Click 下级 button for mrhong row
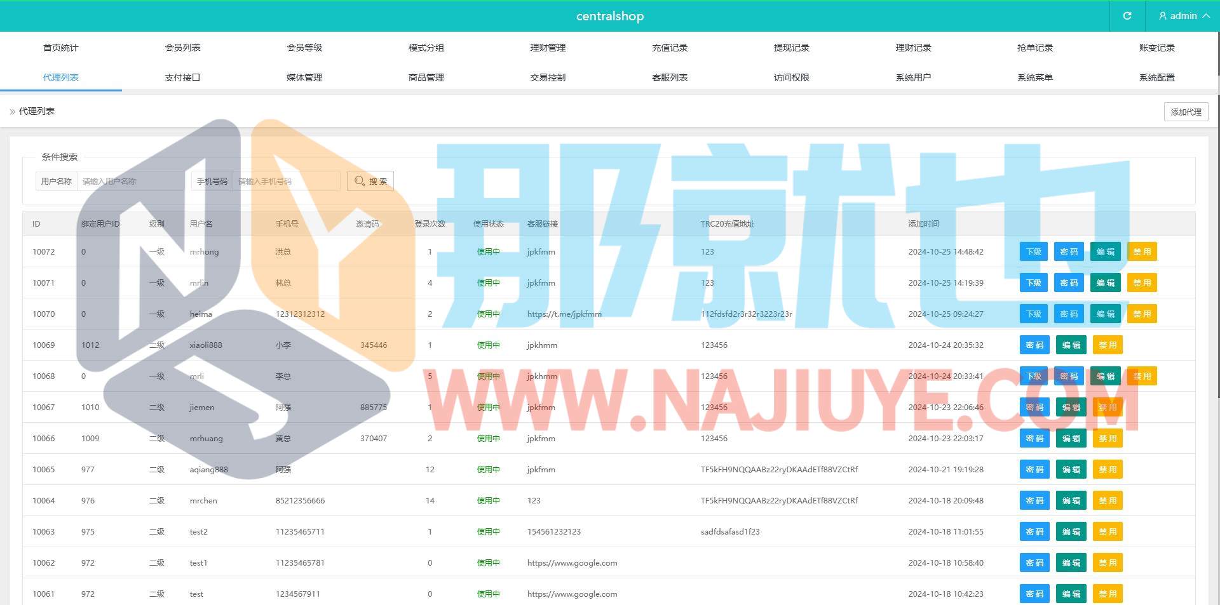This screenshot has width=1220, height=605. 1033,252
